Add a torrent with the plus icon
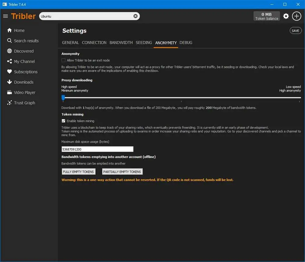 pos(296,16)
